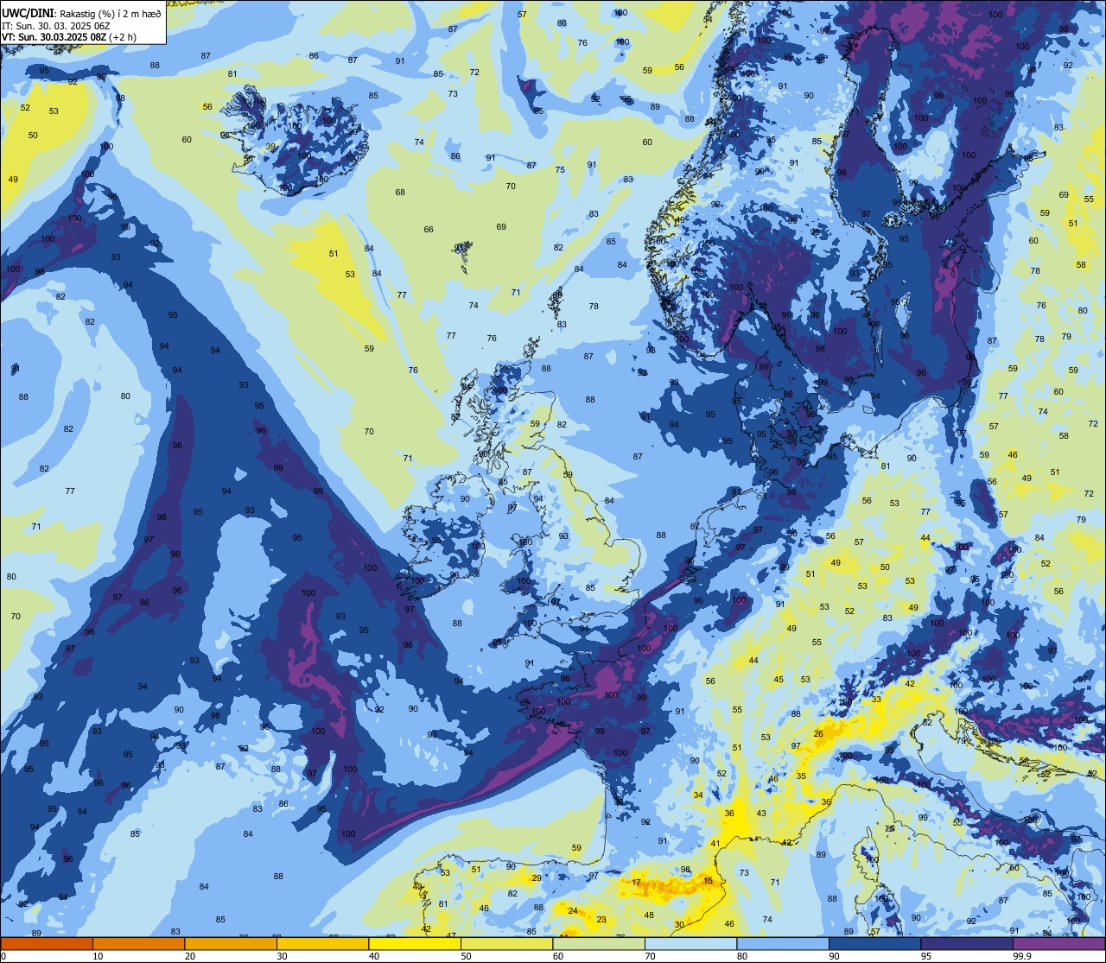Click the '30' tick label on the colorbar
Viewport: 1106px width, 963px height.
coord(282,956)
